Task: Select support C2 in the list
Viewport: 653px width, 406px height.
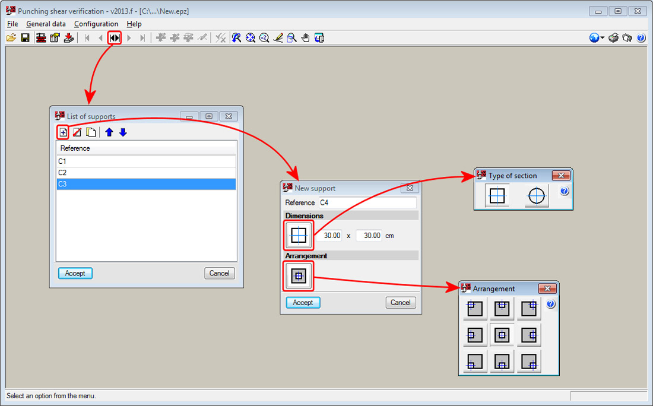Action: point(146,172)
